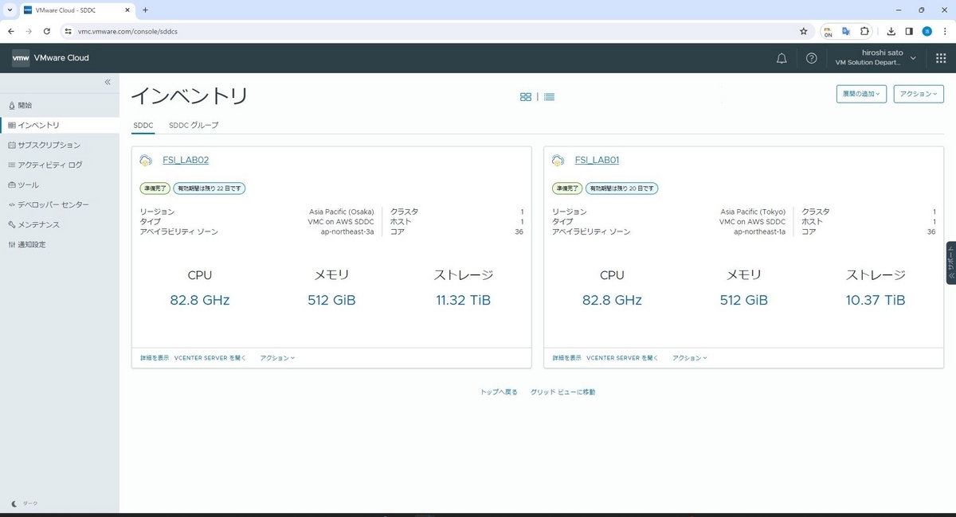Open the help question mark icon

[x=811, y=58]
